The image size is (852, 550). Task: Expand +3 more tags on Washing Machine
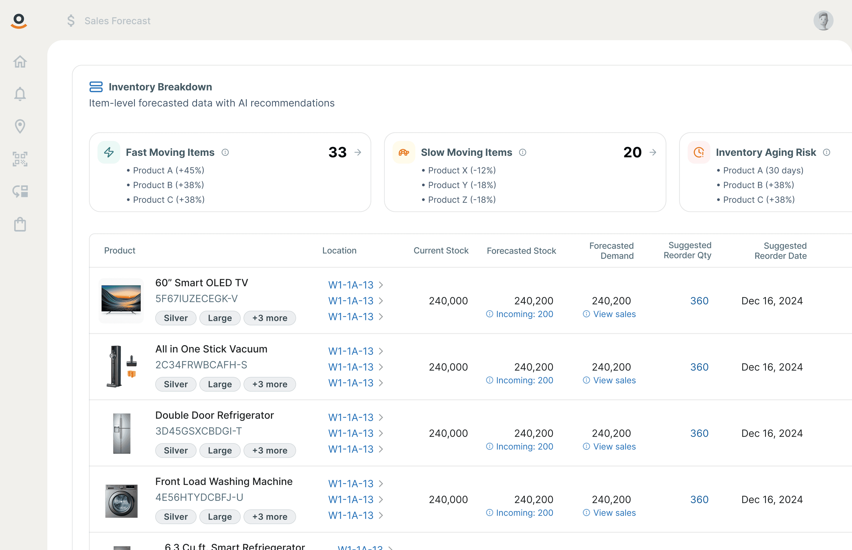coord(270,517)
